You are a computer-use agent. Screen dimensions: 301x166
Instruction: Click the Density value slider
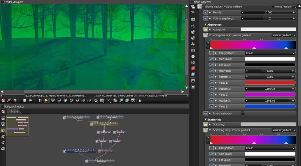tap(268, 12)
